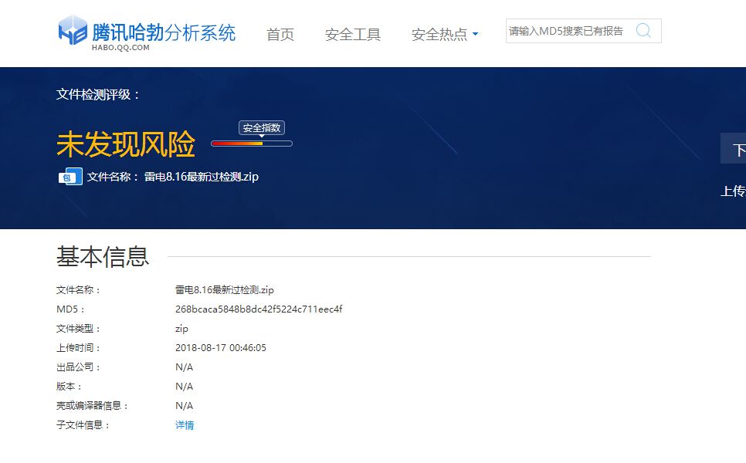
Task: Open the 安全工具 menu item
Action: point(353,34)
